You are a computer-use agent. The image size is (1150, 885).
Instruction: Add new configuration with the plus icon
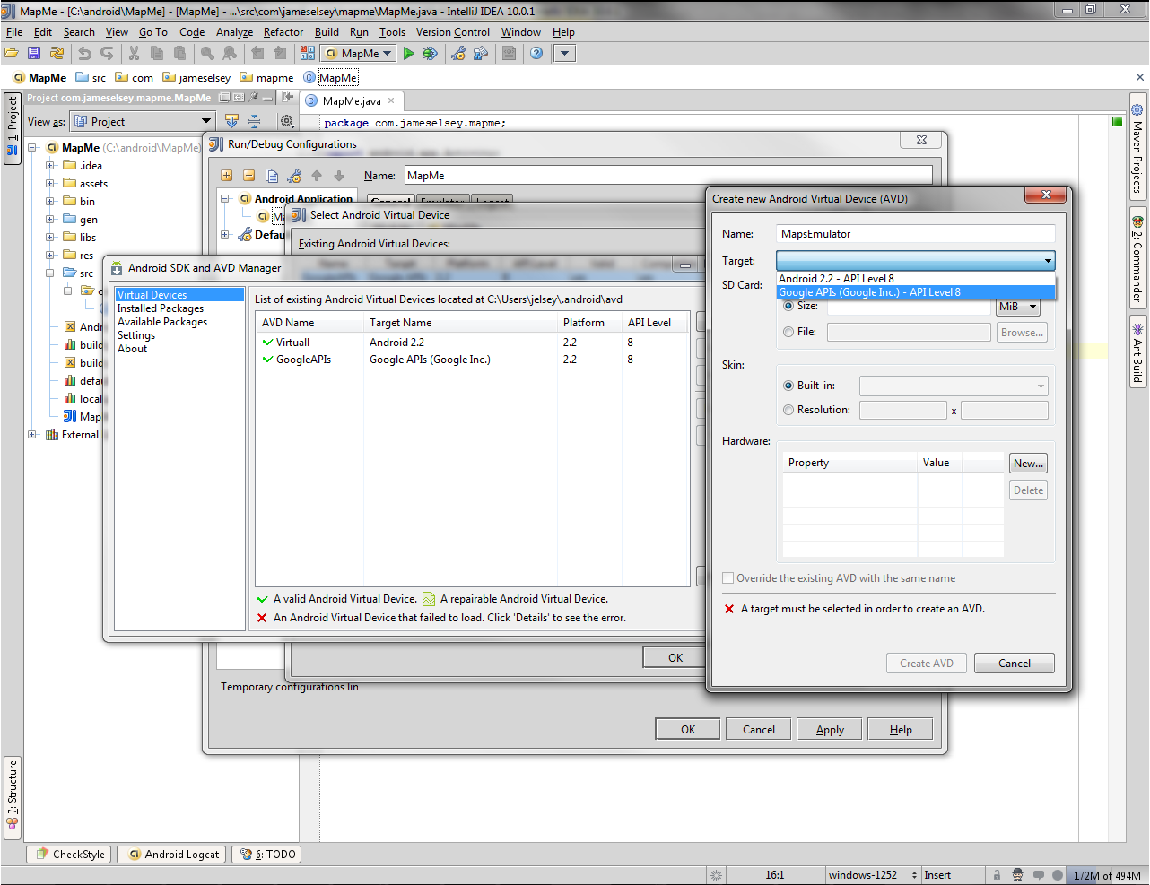[227, 176]
